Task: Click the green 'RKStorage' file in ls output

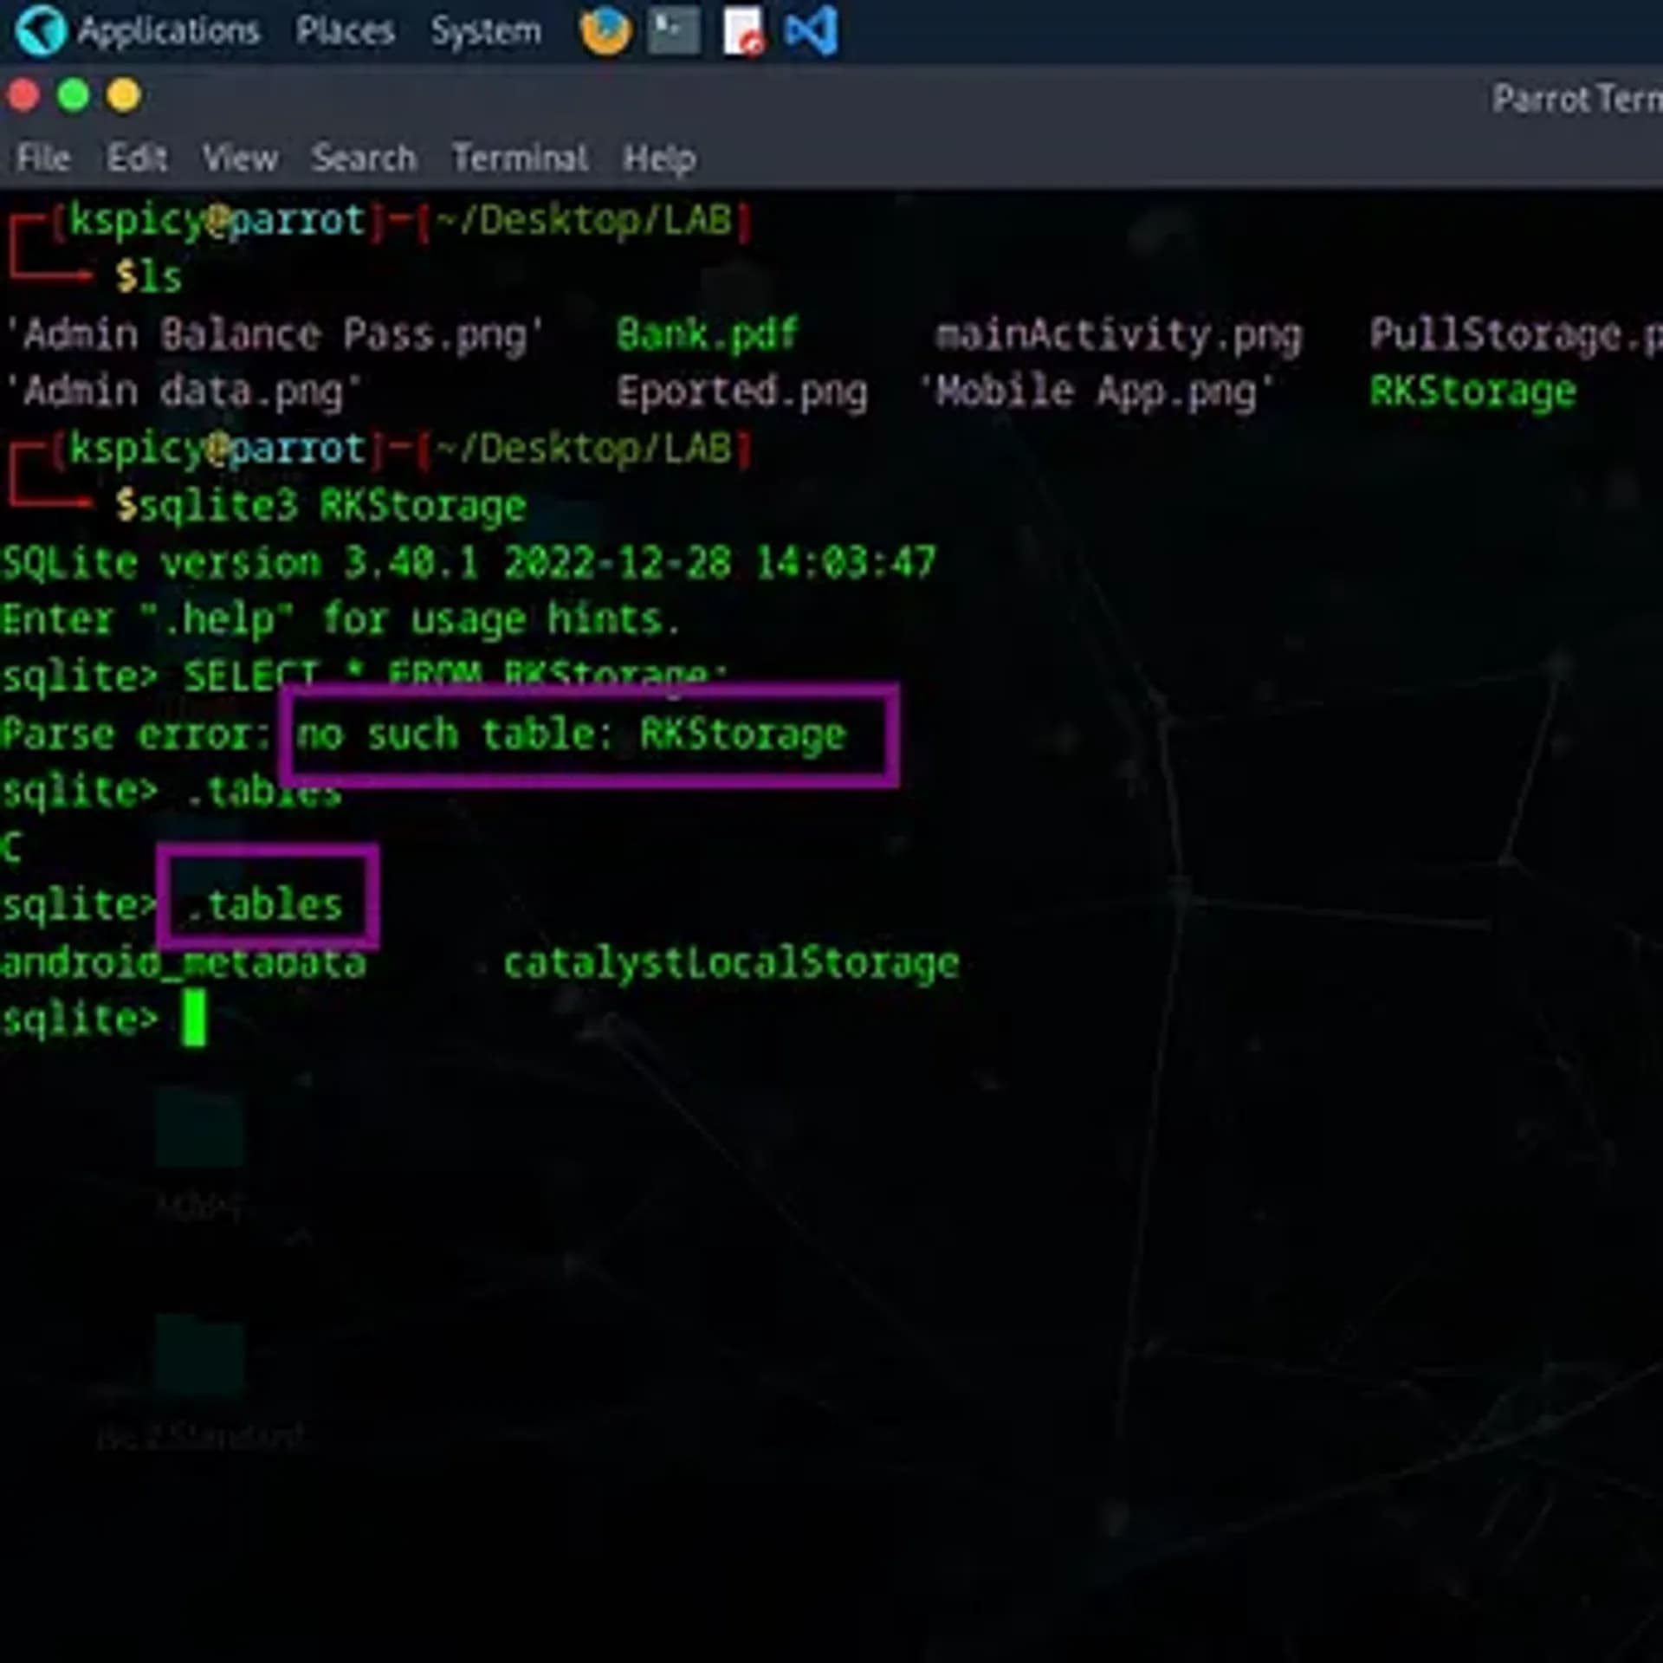Action: (x=1472, y=392)
